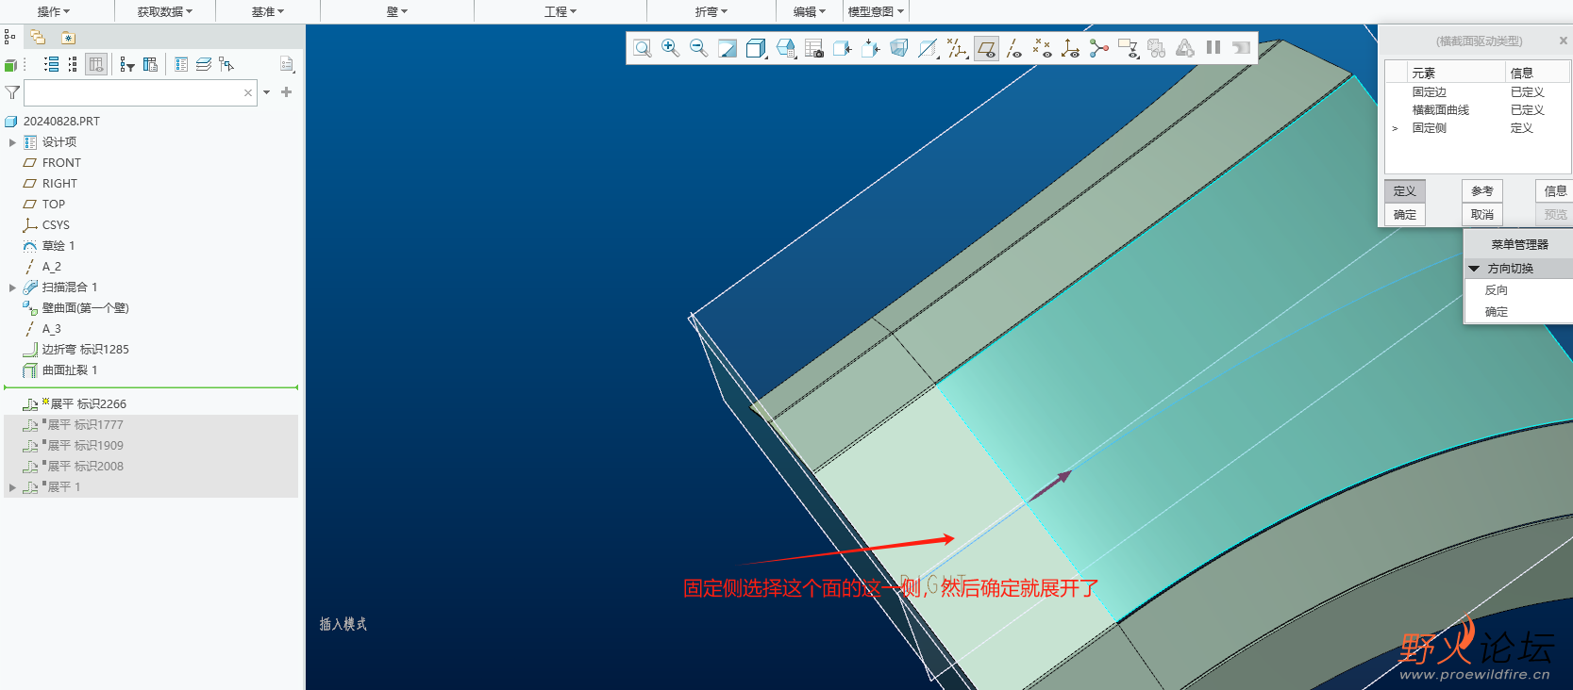Click the Repaint screen icon

[728, 48]
